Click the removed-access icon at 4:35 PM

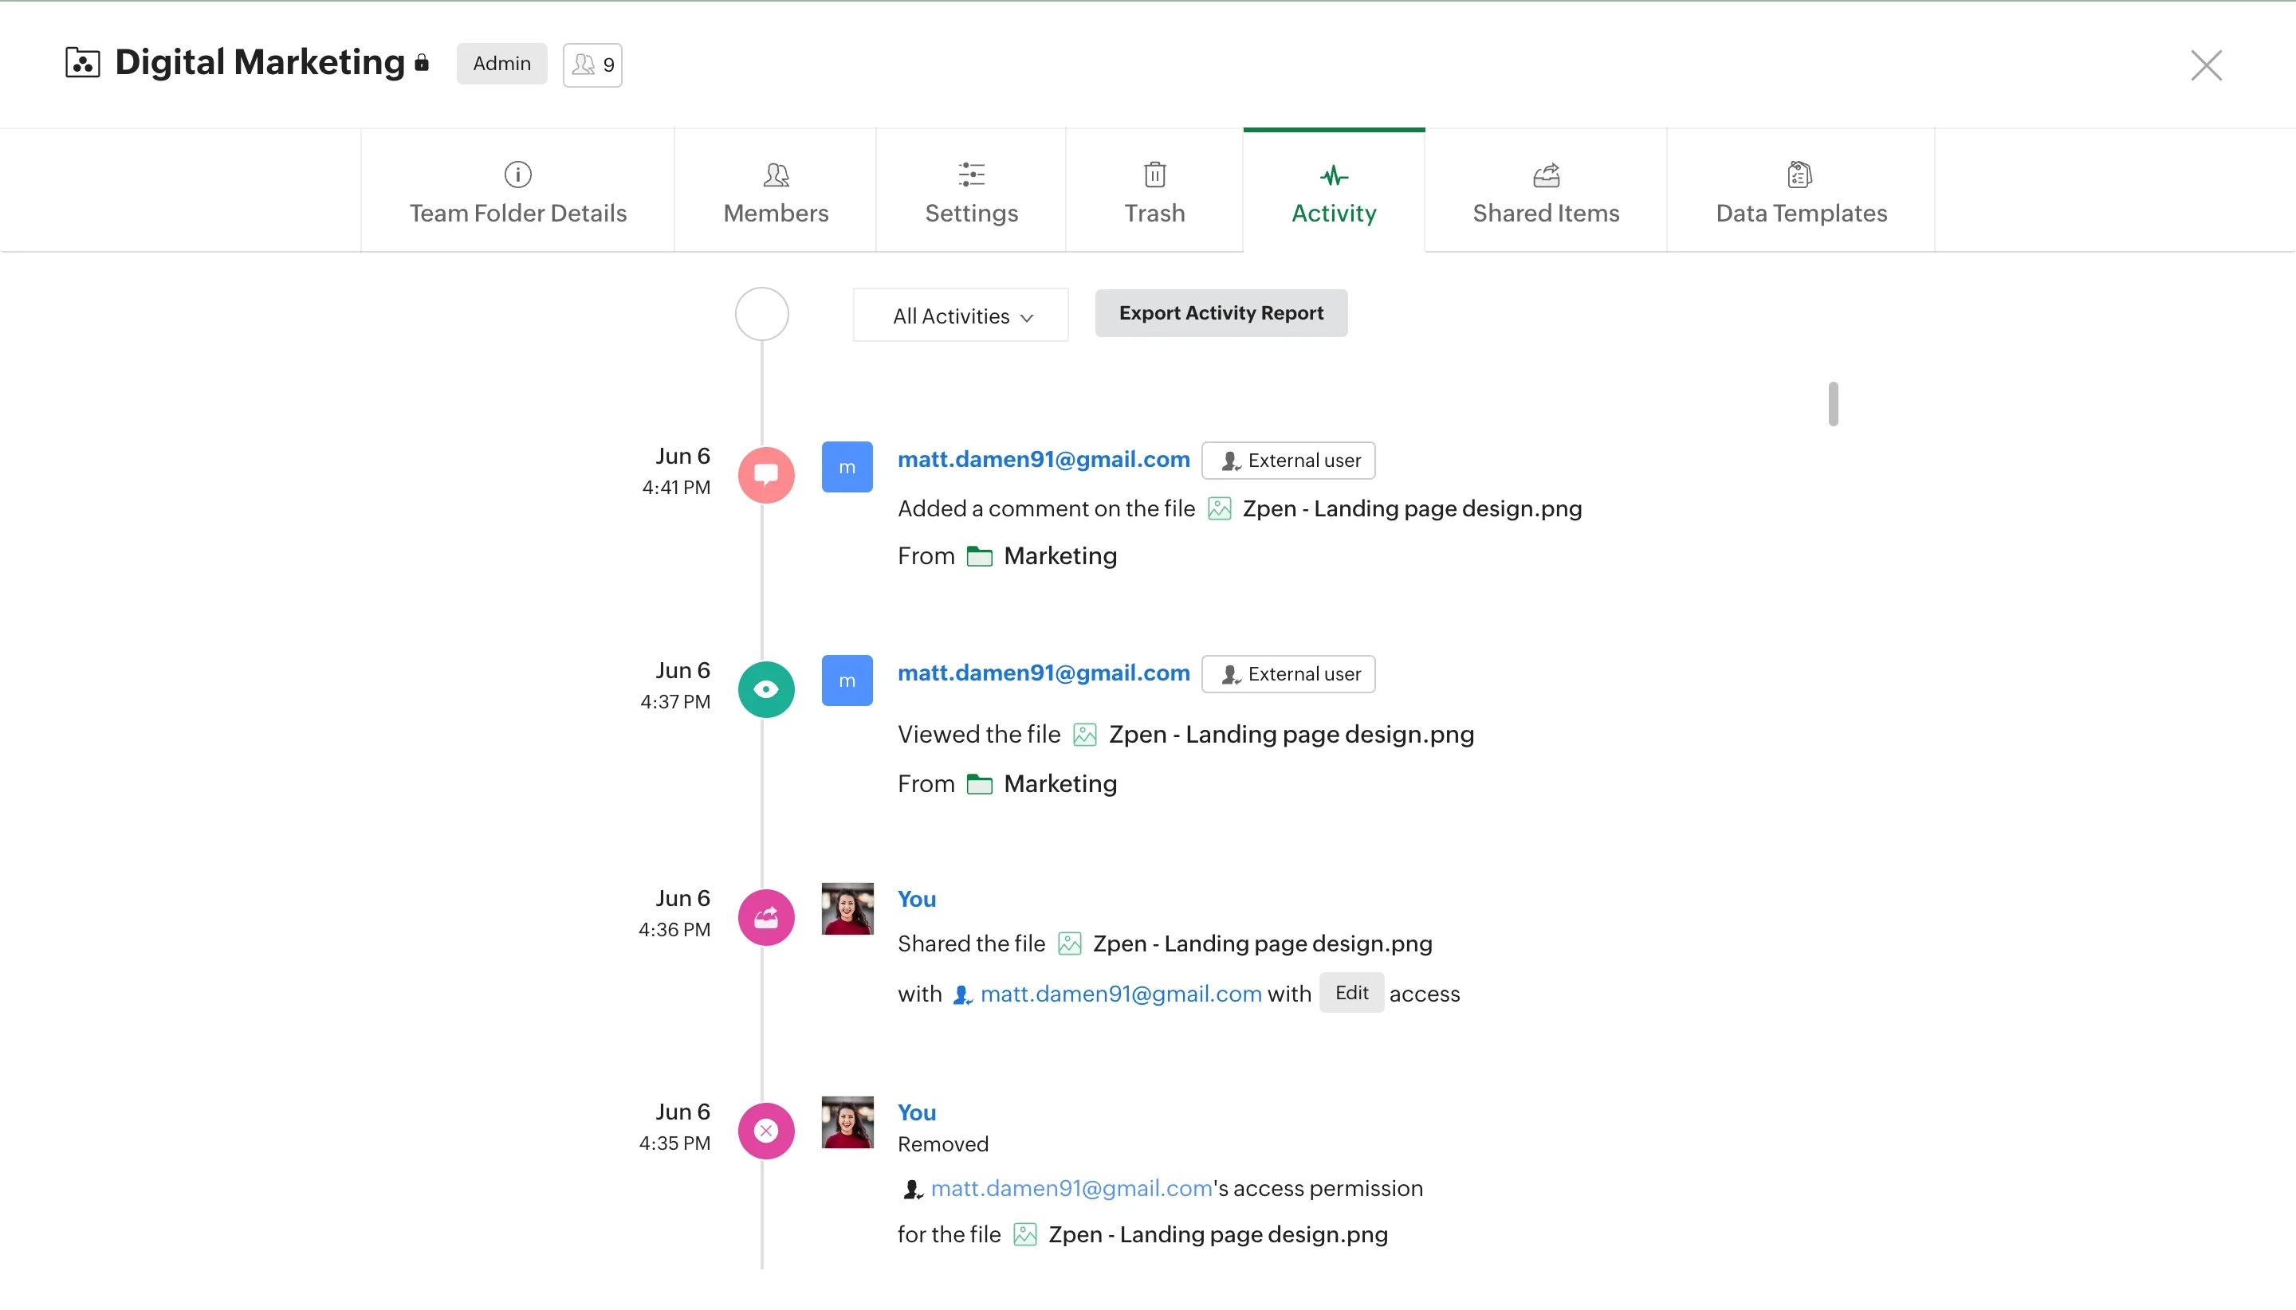point(766,1131)
